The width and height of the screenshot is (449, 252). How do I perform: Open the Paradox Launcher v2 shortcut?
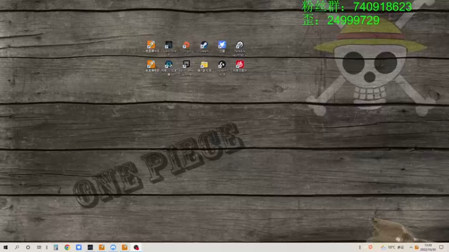click(240, 48)
